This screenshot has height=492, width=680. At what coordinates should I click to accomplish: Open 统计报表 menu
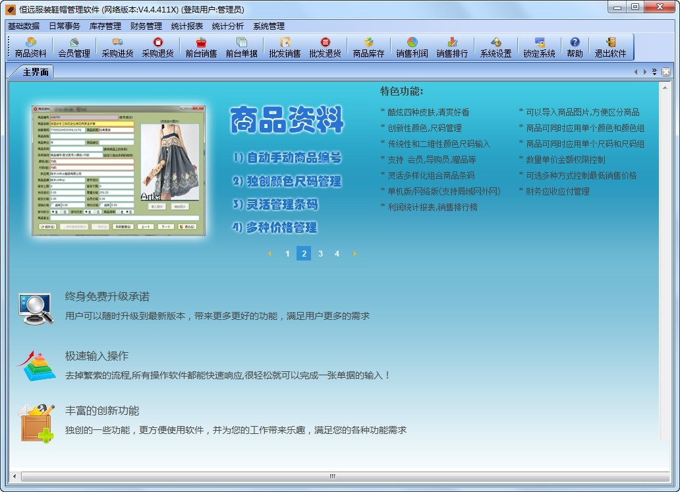pyautogui.click(x=187, y=26)
